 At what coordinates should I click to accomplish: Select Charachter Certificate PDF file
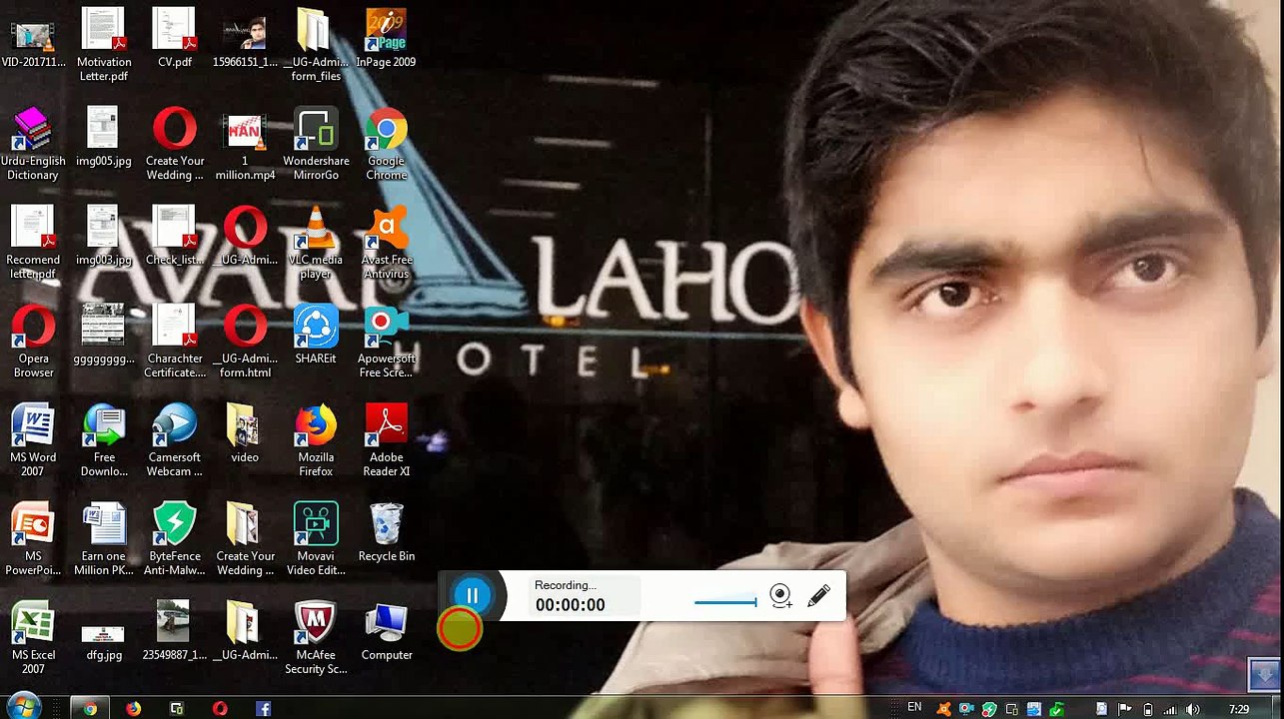pyautogui.click(x=175, y=344)
